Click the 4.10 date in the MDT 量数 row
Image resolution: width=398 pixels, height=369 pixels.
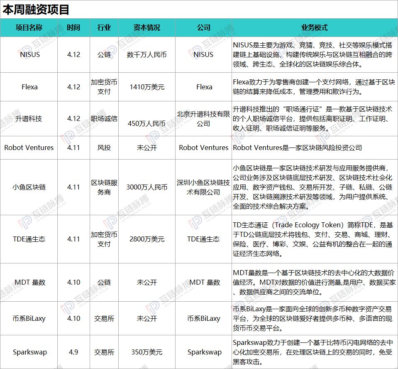coord(73,282)
